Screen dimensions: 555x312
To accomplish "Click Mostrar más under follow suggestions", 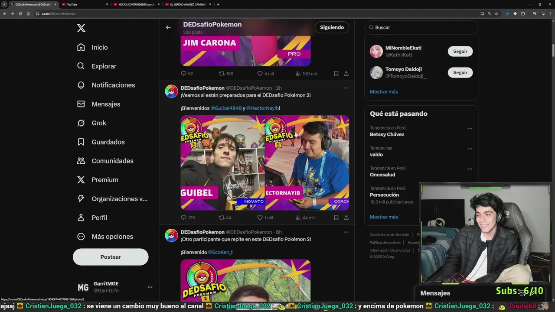I will point(384,92).
